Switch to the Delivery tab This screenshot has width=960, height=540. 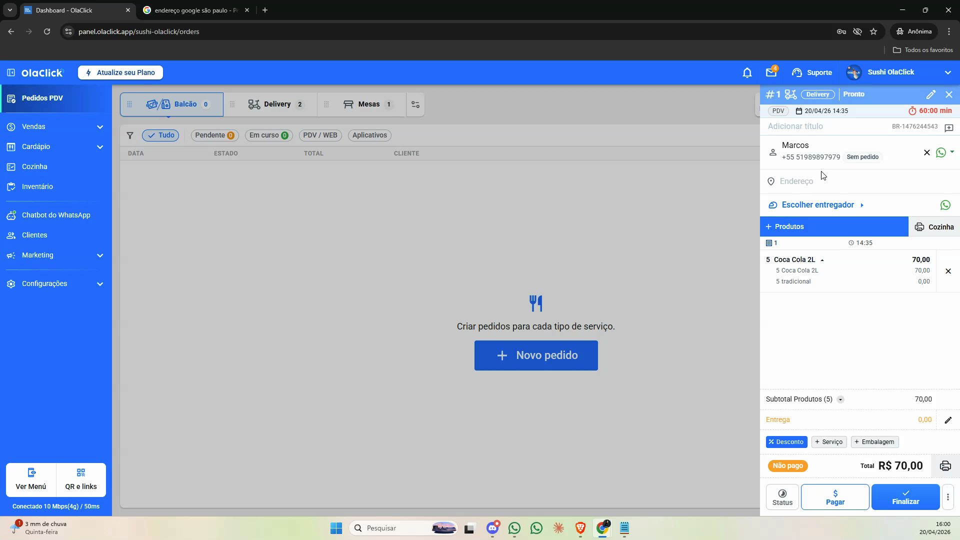[x=276, y=104]
